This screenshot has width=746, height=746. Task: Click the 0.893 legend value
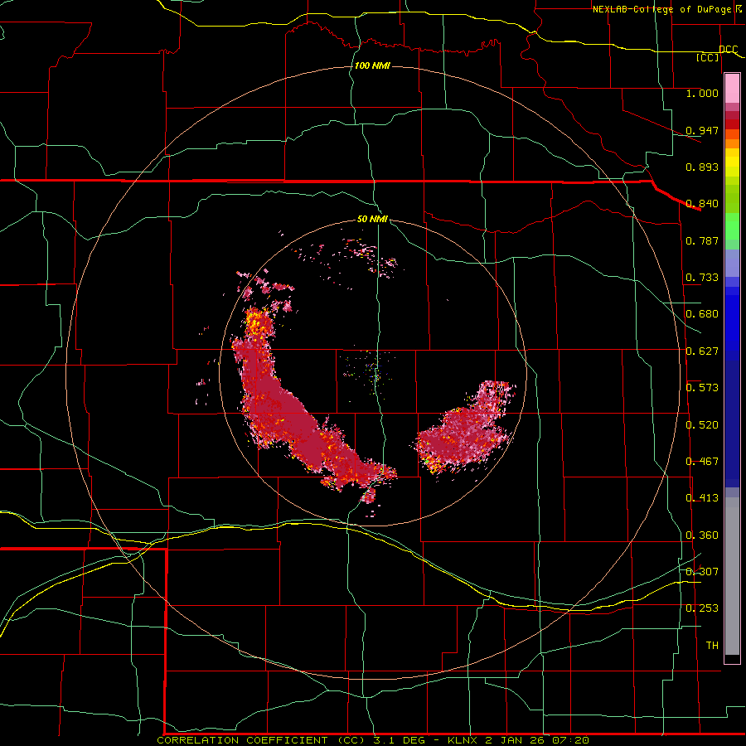(702, 167)
